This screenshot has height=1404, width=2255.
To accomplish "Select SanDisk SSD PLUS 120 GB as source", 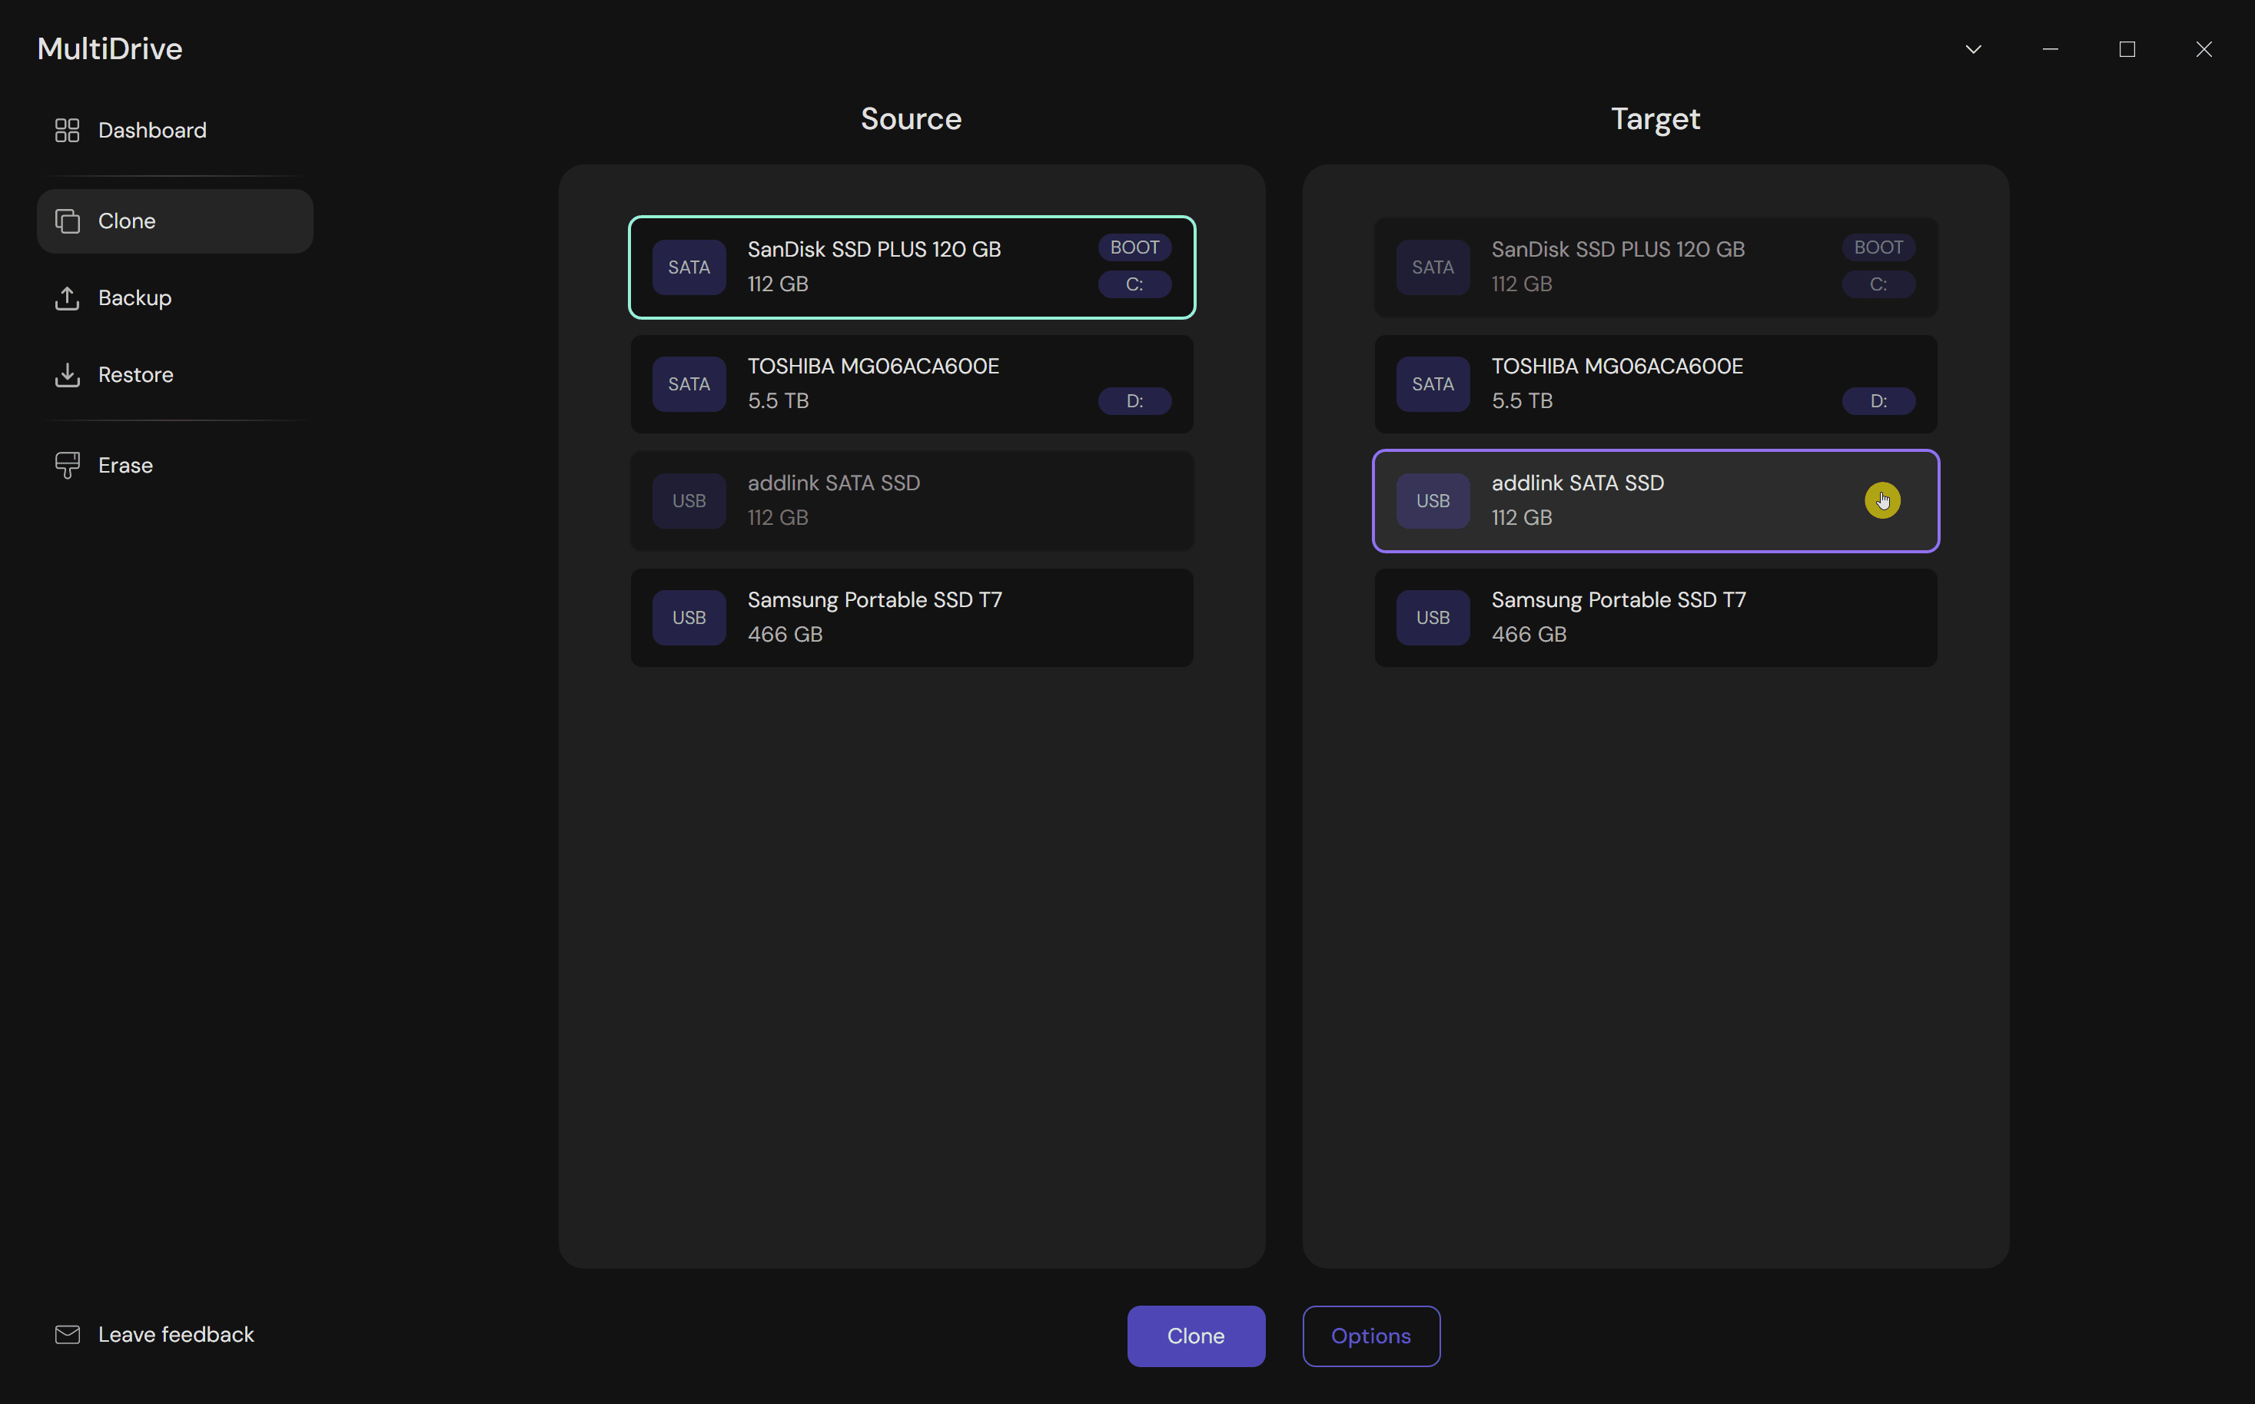I will [x=911, y=267].
